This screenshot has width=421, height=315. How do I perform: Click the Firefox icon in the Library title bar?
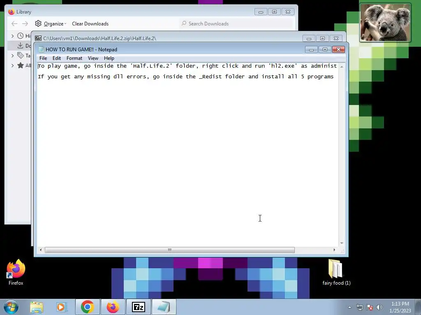[11, 12]
